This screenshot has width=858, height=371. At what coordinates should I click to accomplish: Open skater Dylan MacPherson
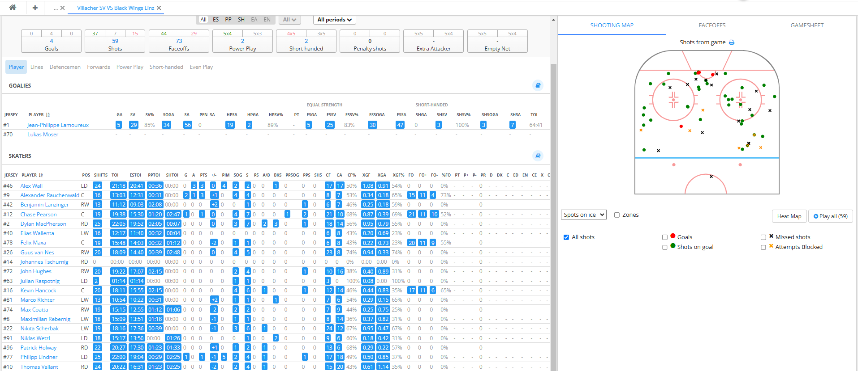[x=43, y=224]
